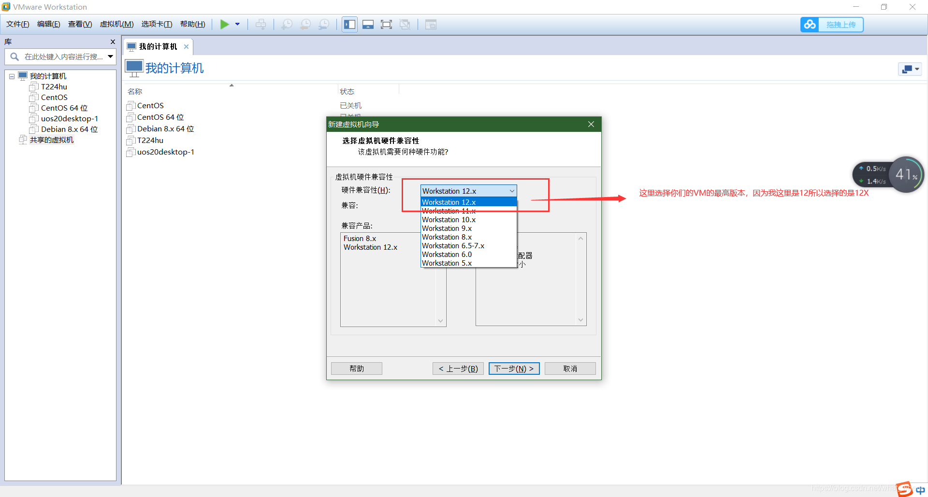The width and height of the screenshot is (928, 497).
Task: Select uos20desktop-1 in the VM list
Action: (165, 152)
